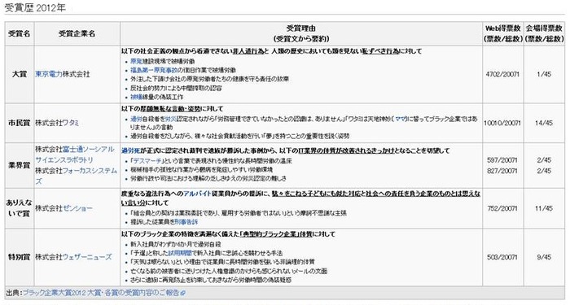This screenshot has width=570, height=305.
Task: Follow the 過労死 link in 業界賞 row
Action: 131,150
